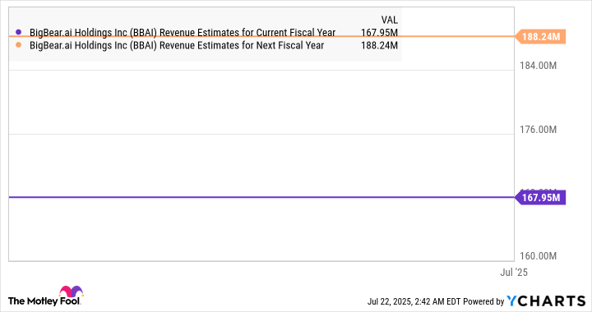Image resolution: width=592 pixels, height=312 pixels.
Task: Click the 176.00M axis label
Action: pyautogui.click(x=538, y=130)
